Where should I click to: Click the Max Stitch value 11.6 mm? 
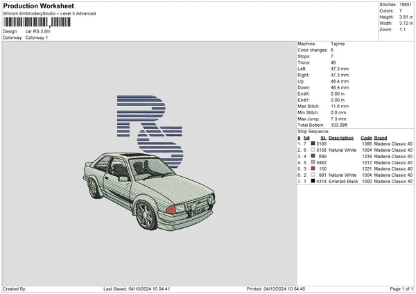coord(340,106)
